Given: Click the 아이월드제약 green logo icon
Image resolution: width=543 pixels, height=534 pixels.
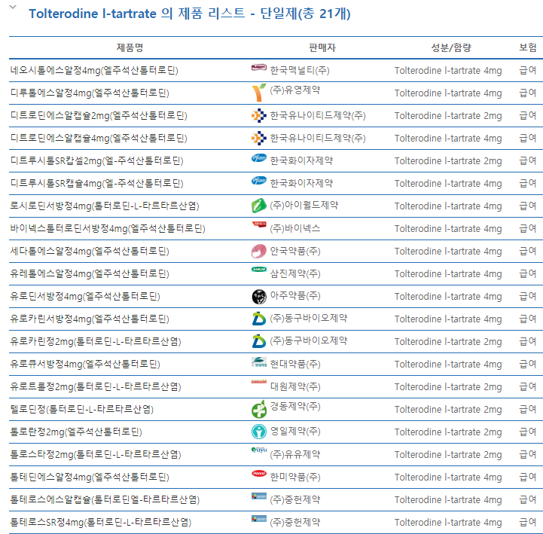Looking at the screenshot, I should 258,206.
